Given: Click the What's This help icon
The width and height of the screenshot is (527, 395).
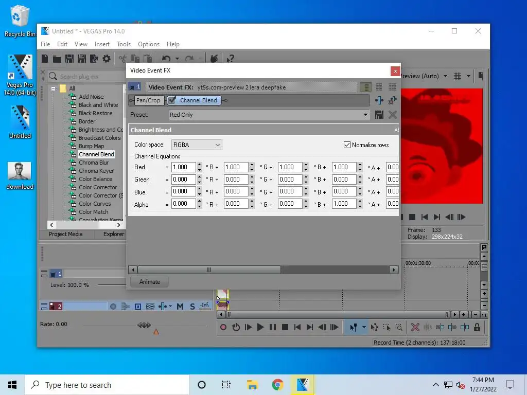Looking at the screenshot, I should tap(230, 59).
